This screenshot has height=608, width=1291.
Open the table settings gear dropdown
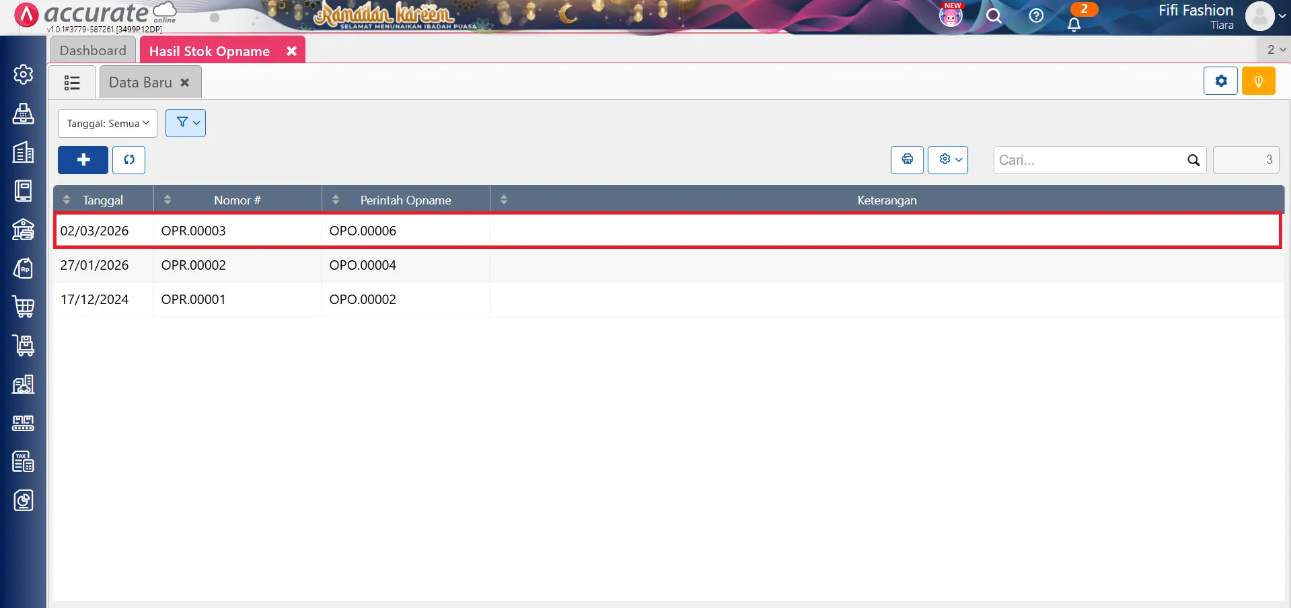point(947,160)
